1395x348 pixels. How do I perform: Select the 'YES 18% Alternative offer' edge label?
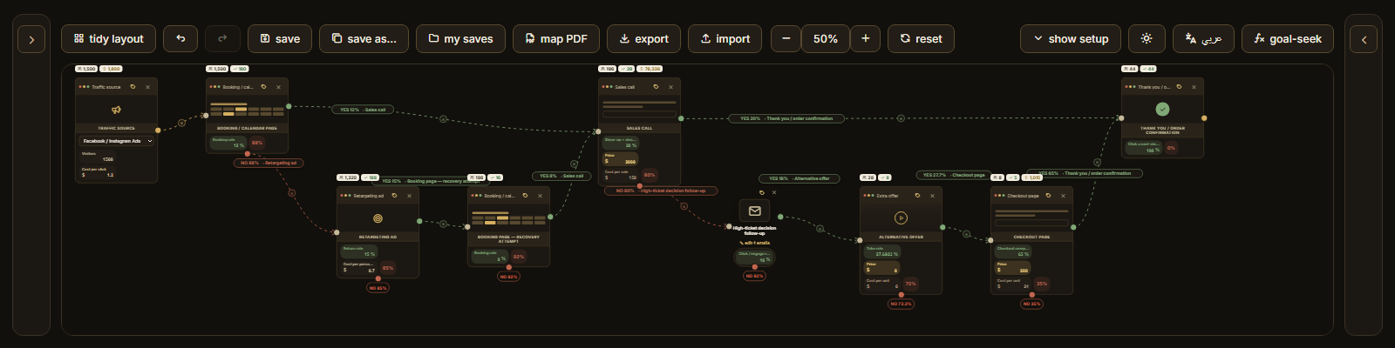pos(800,178)
